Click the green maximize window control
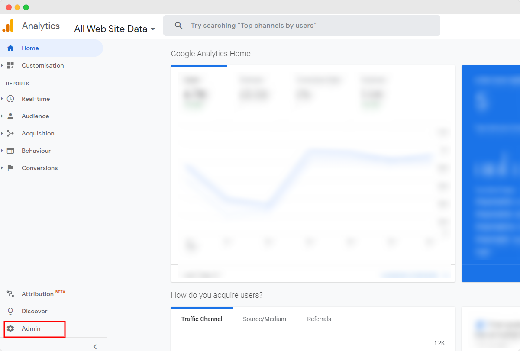 [26, 7]
